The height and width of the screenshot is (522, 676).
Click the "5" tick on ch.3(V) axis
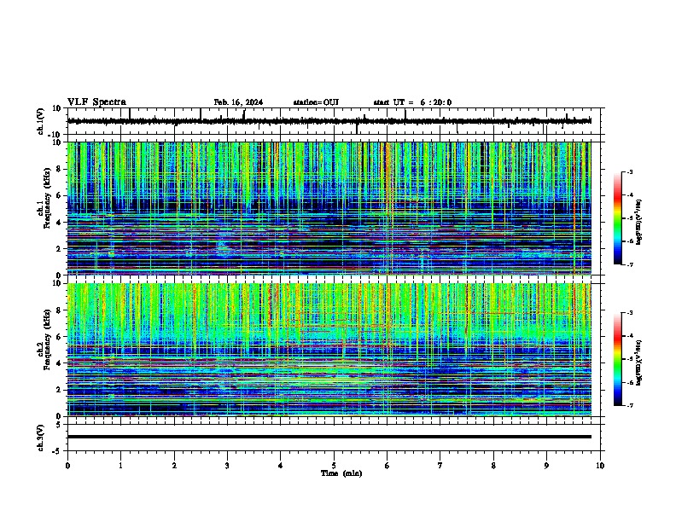click(59, 425)
